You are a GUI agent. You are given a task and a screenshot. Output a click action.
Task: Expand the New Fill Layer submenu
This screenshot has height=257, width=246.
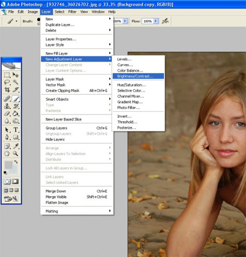[x=77, y=53]
